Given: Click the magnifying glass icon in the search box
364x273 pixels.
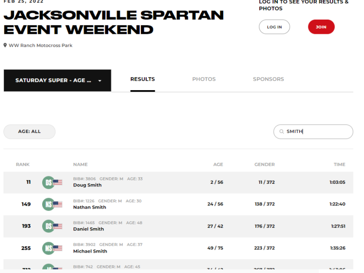Looking at the screenshot, I should click(x=282, y=131).
